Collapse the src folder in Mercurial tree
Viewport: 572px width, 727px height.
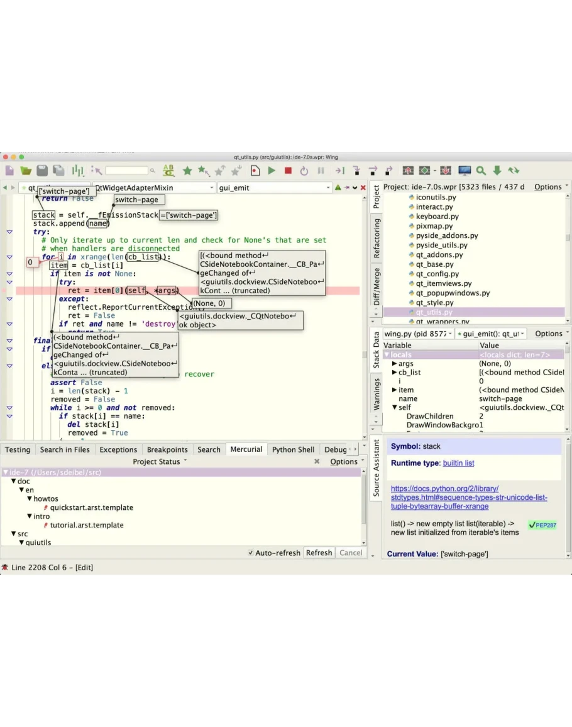click(x=13, y=534)
